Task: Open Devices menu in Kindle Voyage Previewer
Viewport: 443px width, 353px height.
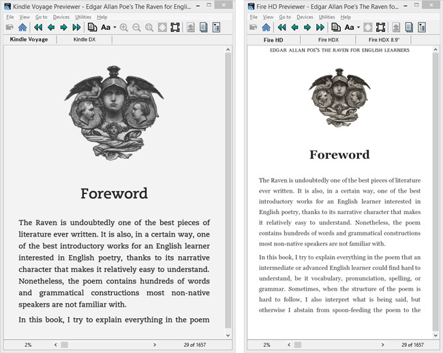Action: coord(61,17)
